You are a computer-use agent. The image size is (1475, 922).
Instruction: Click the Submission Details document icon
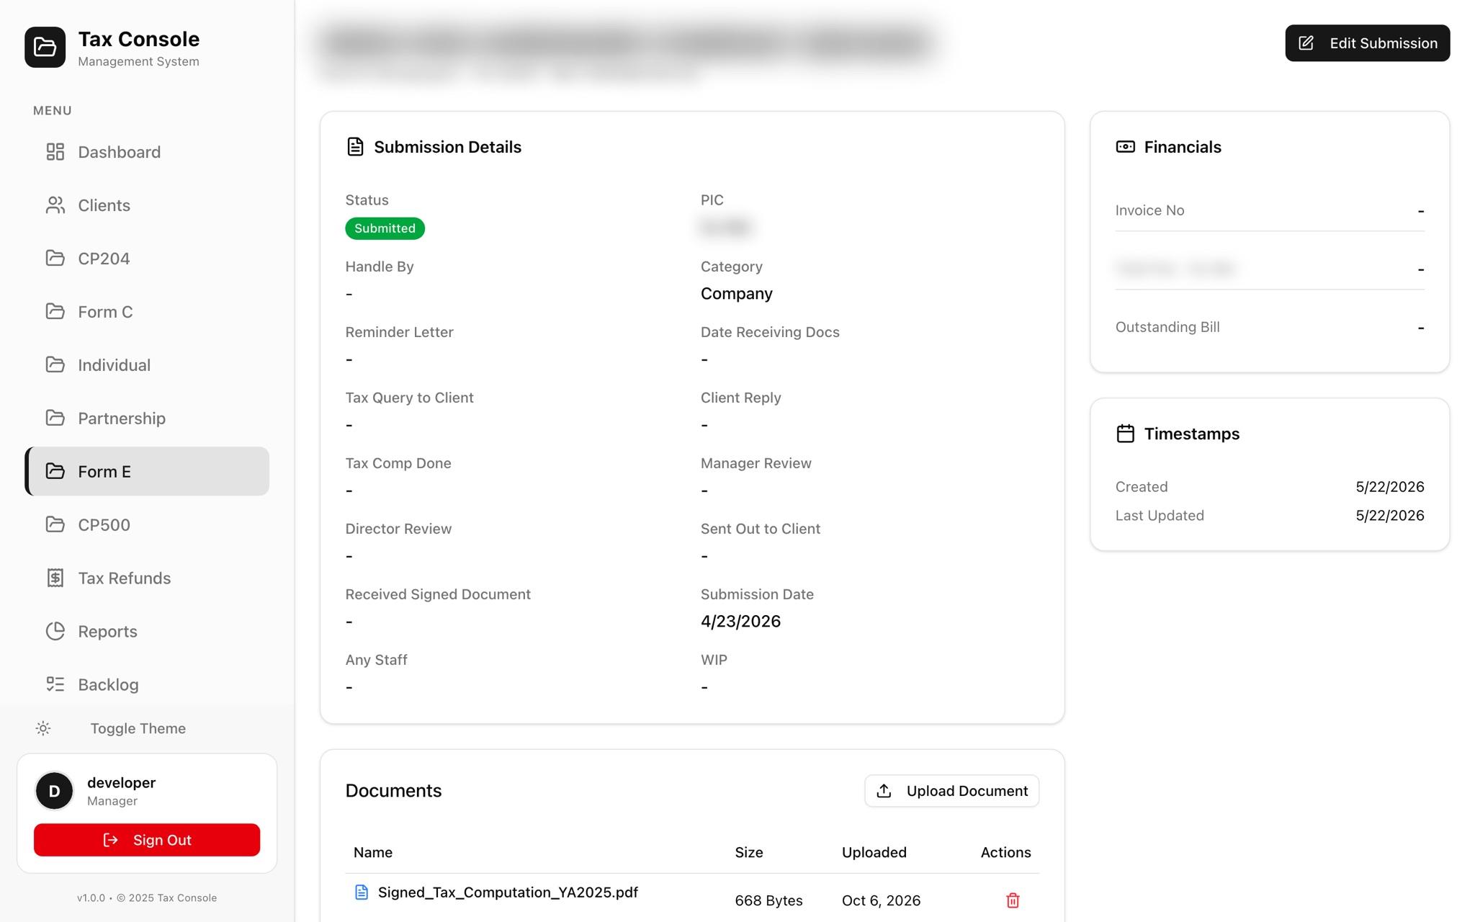coord(355,147)
